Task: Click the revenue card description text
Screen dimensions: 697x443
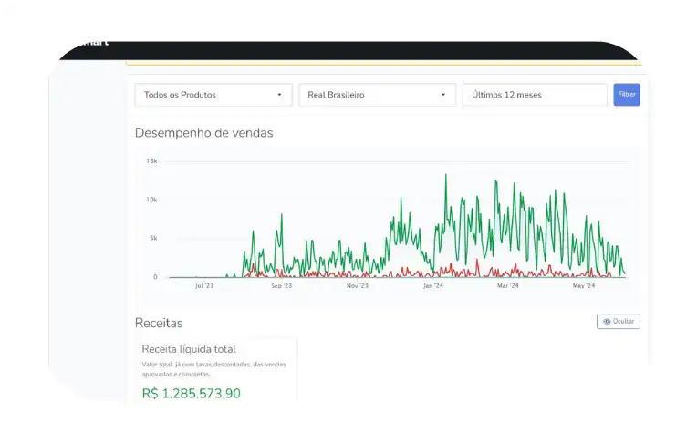Action: tap(213, 368)
